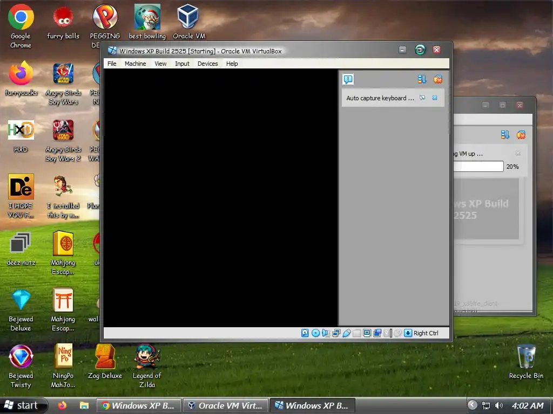The image size is (553, 414).
Task: Click the shared folders status icon
Action: pyautogui.click(x=356, y=333)
